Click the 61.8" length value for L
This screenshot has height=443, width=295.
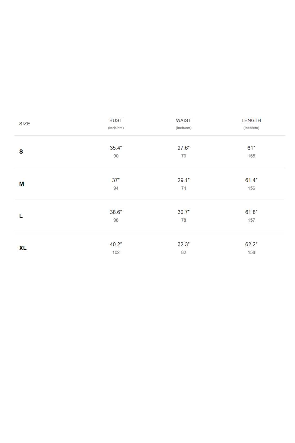coord(251,212)
